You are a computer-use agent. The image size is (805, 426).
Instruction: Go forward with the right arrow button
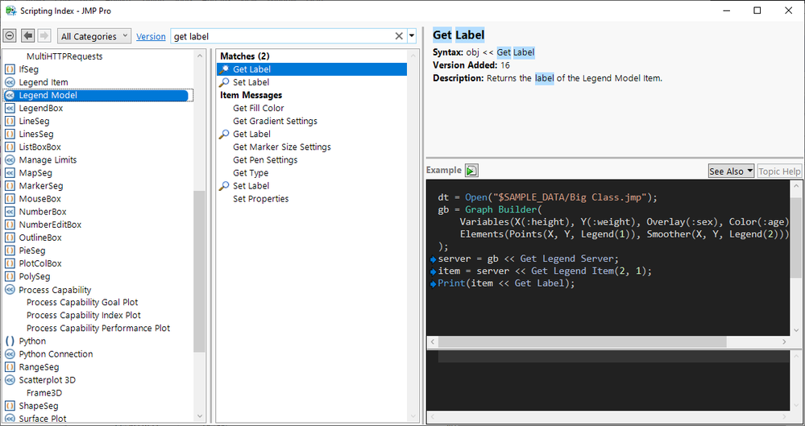[44, 36]
